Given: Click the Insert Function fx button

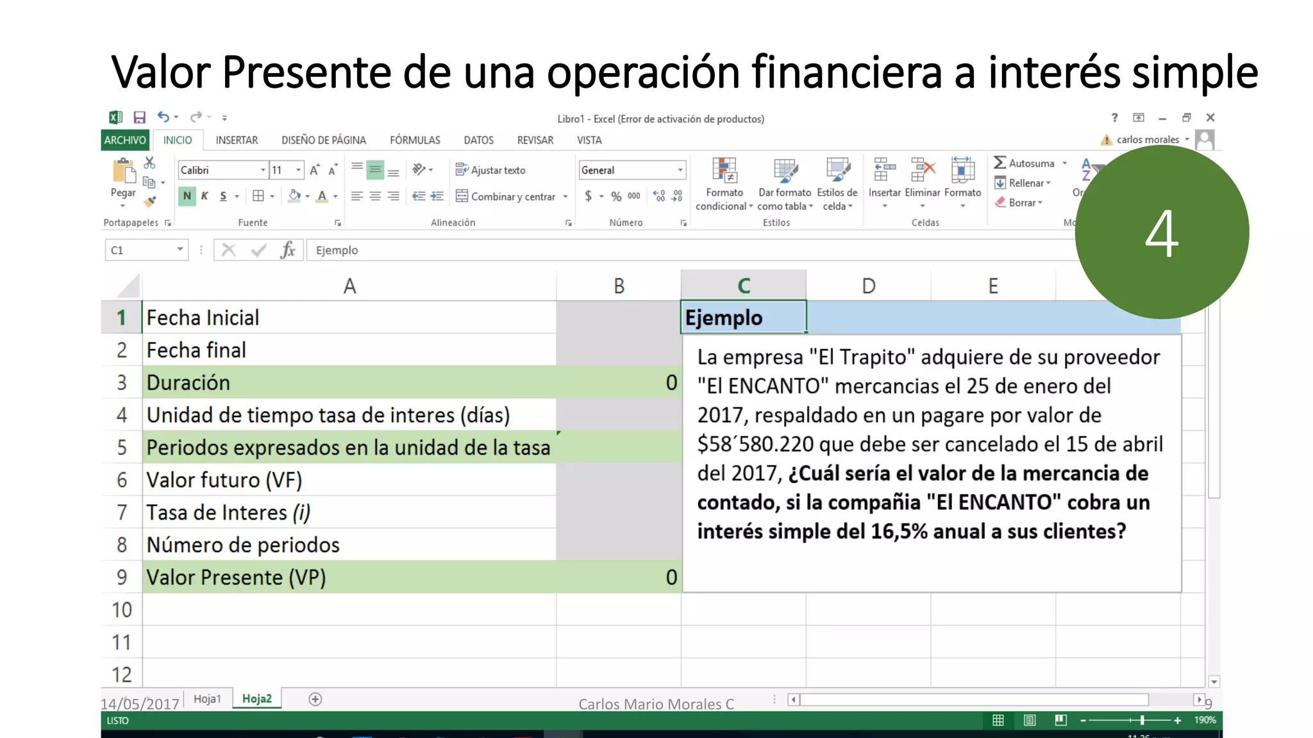Looking at the screenshot, I should (288, 250).
